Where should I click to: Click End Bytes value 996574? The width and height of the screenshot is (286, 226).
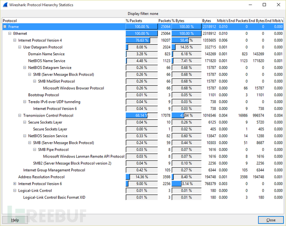click(x=258, y=115)
